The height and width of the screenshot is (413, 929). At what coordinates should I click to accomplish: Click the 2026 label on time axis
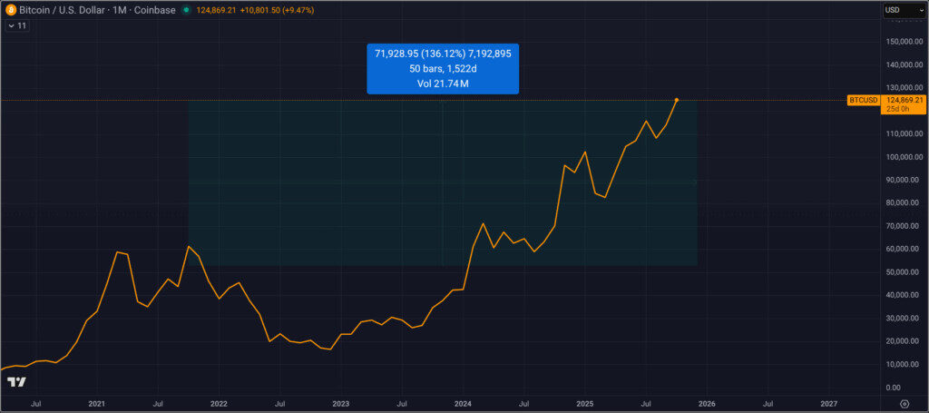707,402
